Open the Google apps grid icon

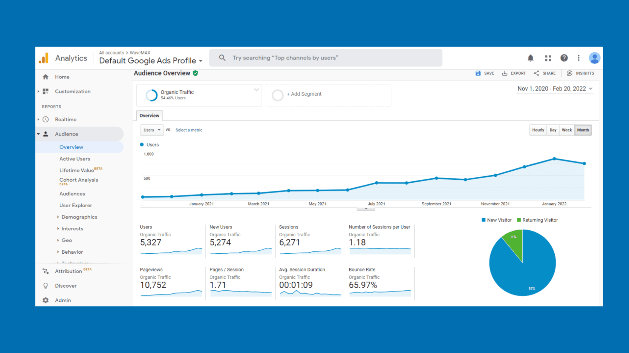pyautogui.click(x=548, y=58)
